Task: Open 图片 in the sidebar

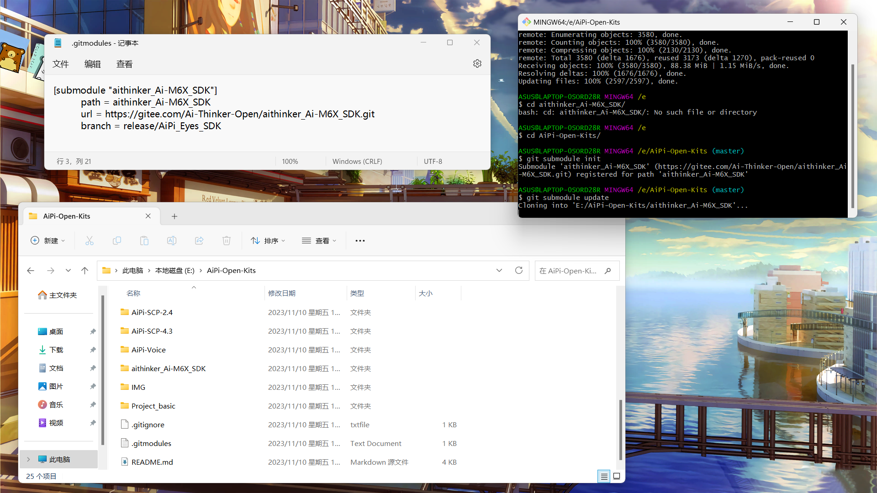Action: (51, 386)
